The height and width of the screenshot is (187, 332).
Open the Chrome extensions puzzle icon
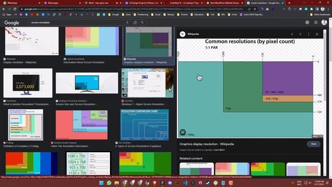pos(311,9)
